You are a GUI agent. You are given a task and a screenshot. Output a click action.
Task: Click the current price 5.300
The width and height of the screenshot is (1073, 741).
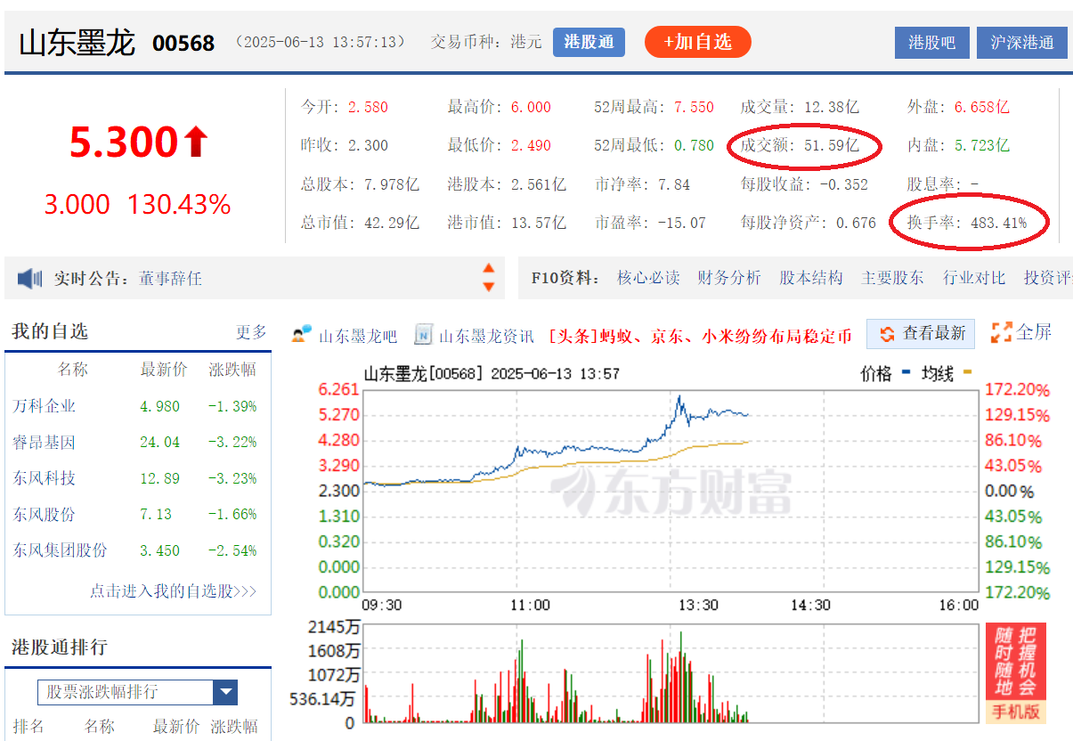(x=125, y=142)
